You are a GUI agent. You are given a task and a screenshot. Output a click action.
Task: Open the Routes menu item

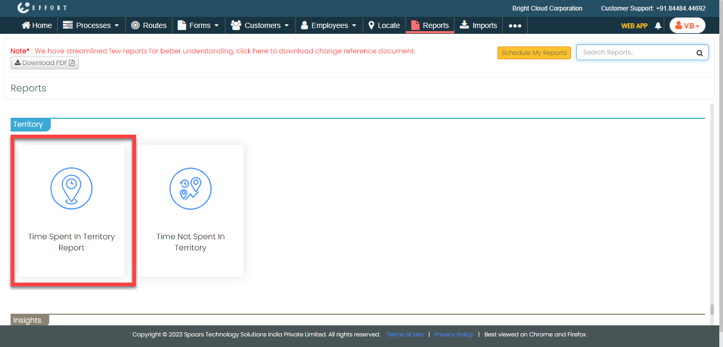point(149,25)
